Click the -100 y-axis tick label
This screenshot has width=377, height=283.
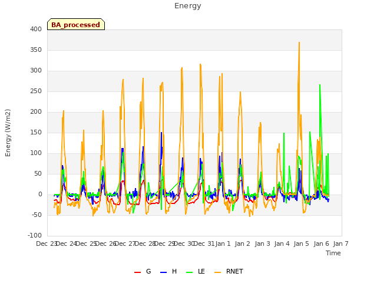click(35, 236)
